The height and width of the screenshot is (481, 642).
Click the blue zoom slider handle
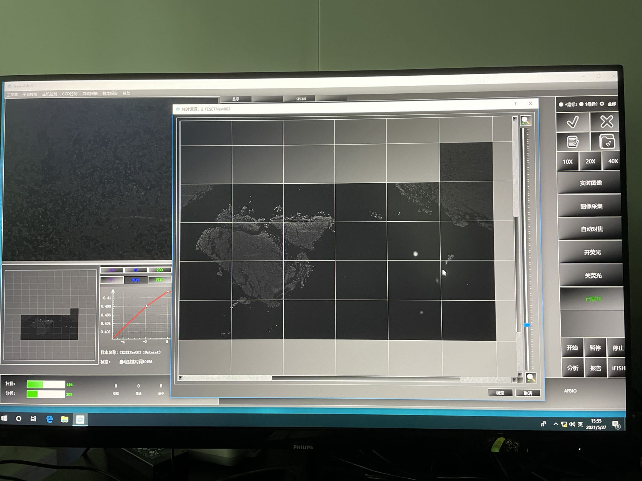tap(527, 325)
